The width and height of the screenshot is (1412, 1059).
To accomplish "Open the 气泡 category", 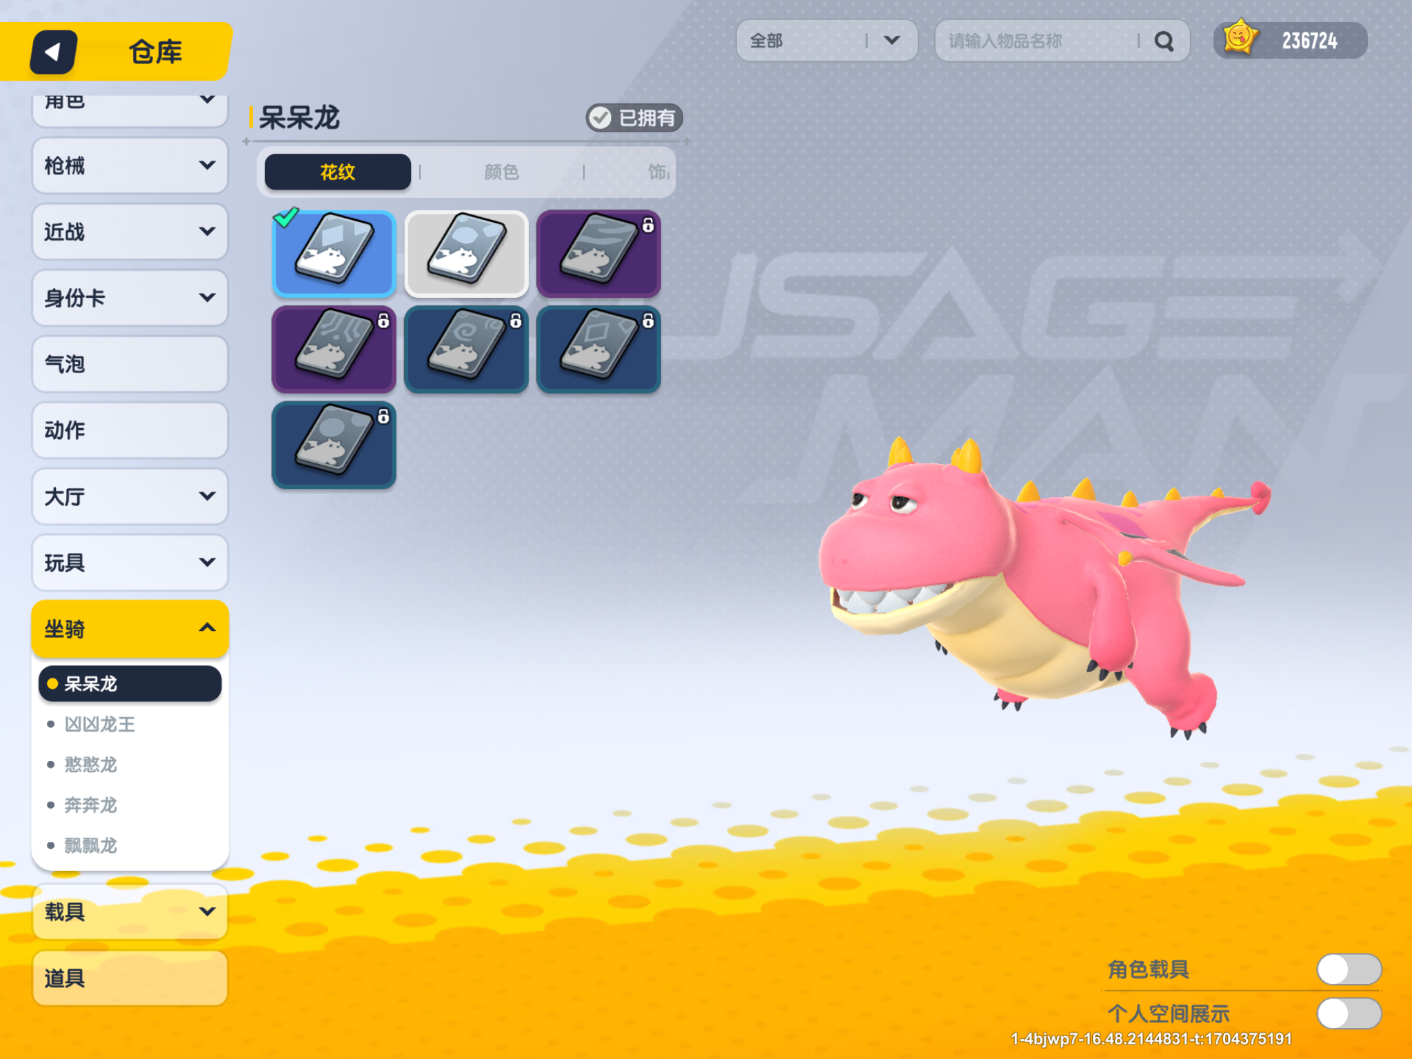I will point(130,364).
